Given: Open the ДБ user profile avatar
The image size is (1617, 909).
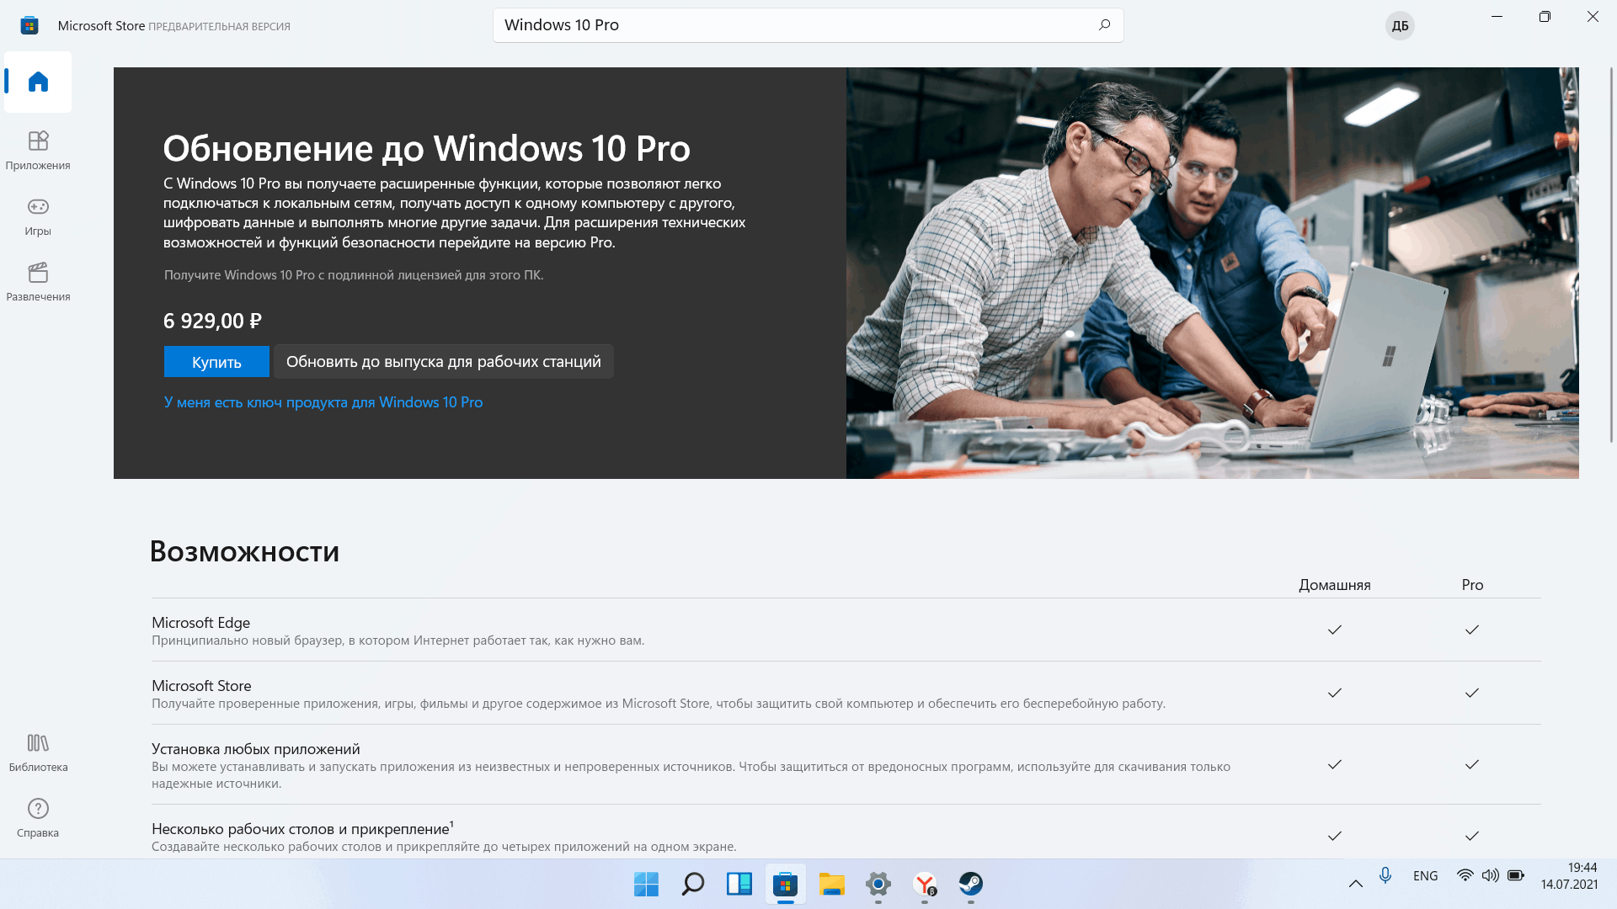Looking at the screenshot, I should [1400, 26].
